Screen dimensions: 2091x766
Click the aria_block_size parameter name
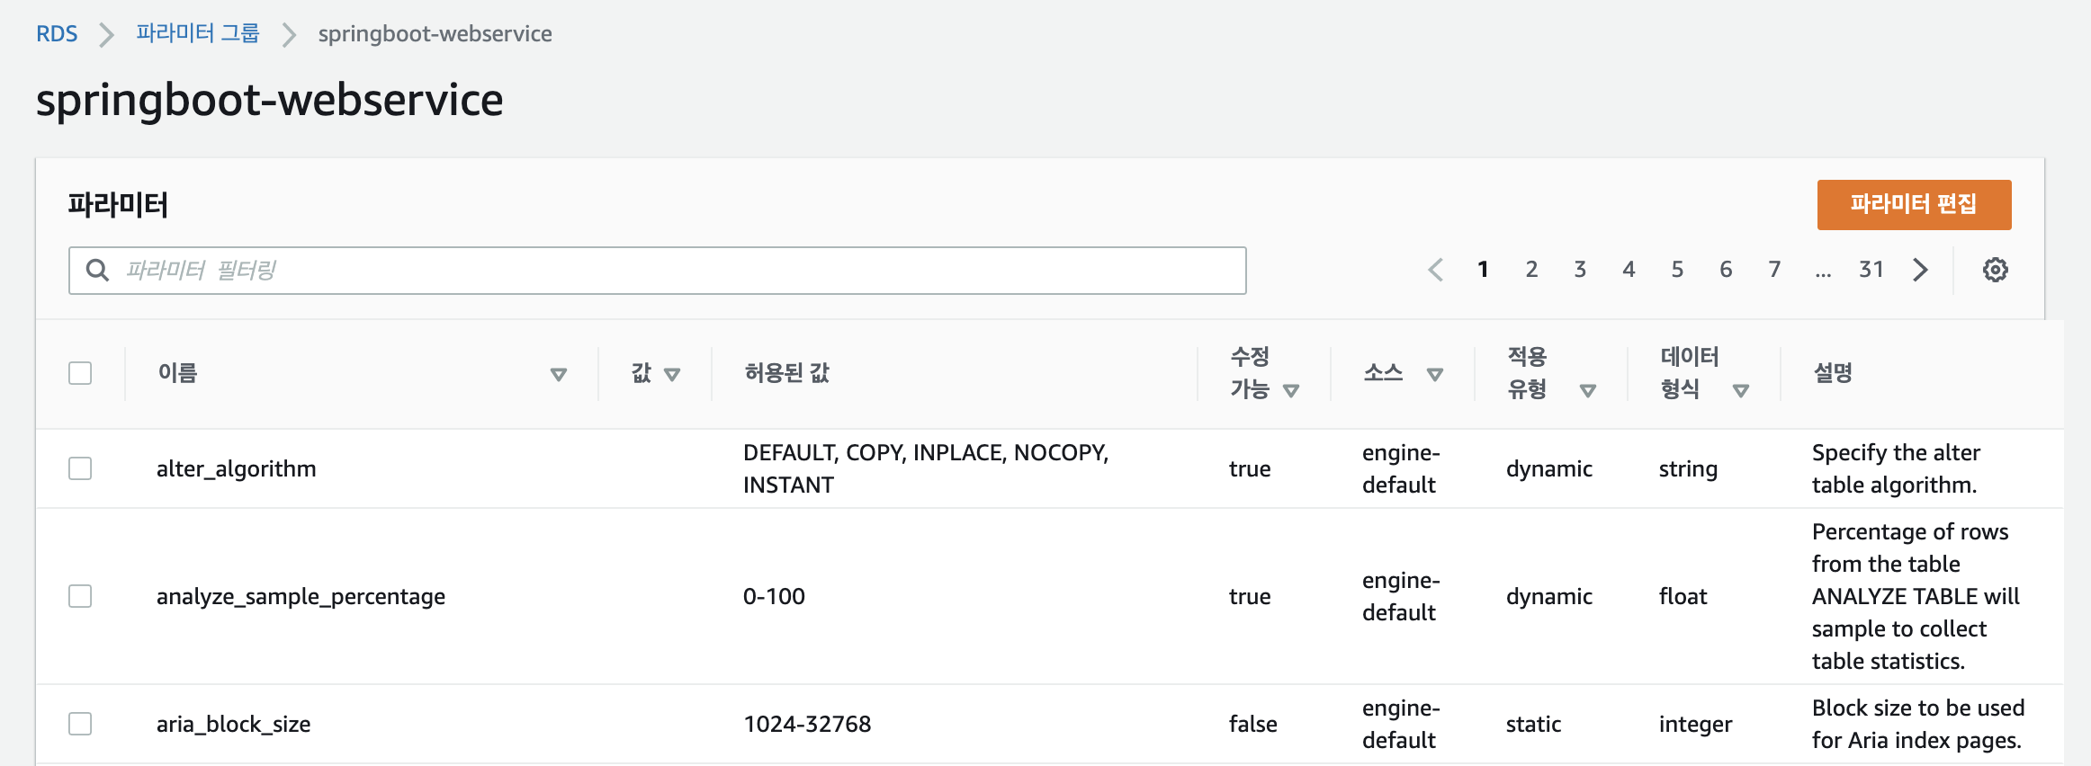pyautogui.click(x=234, y=725)
